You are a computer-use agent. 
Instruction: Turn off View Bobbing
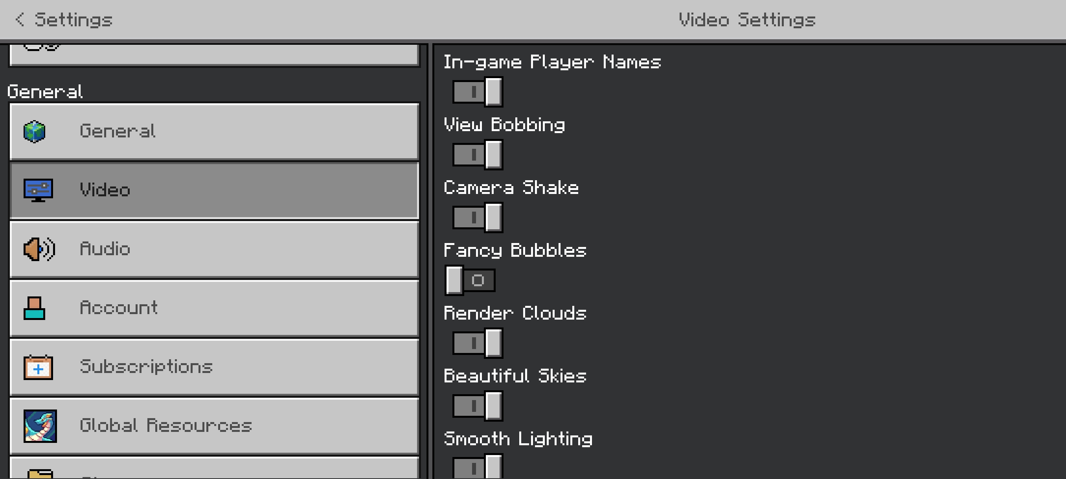(x=478, y=155)
